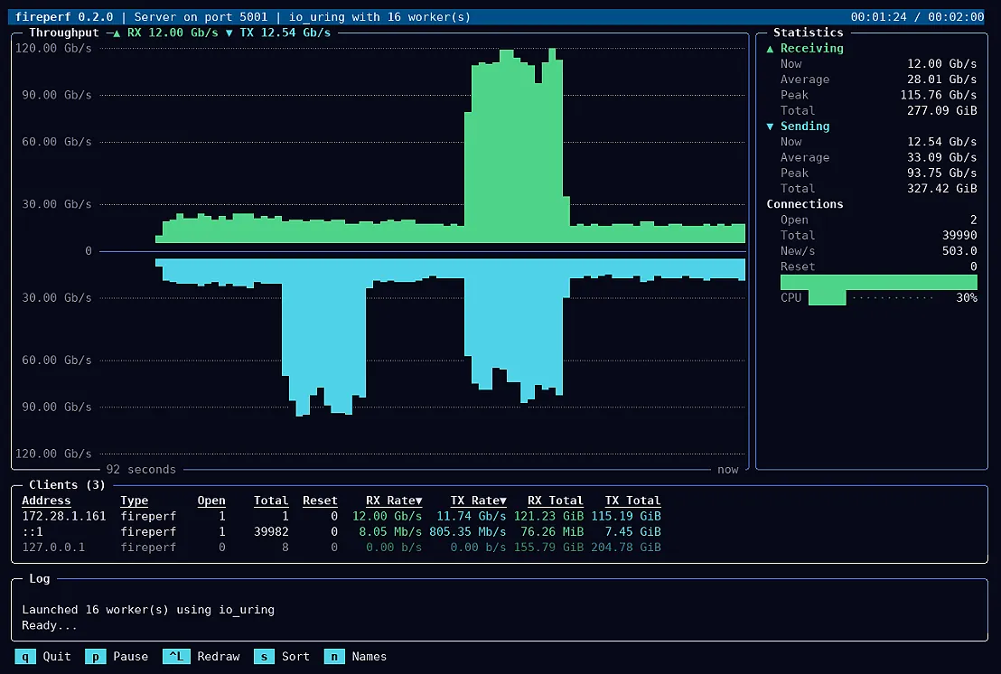This screenshot has height=674, width=1001.
Task: Click the n Names key badge
Action: [334, 656]
